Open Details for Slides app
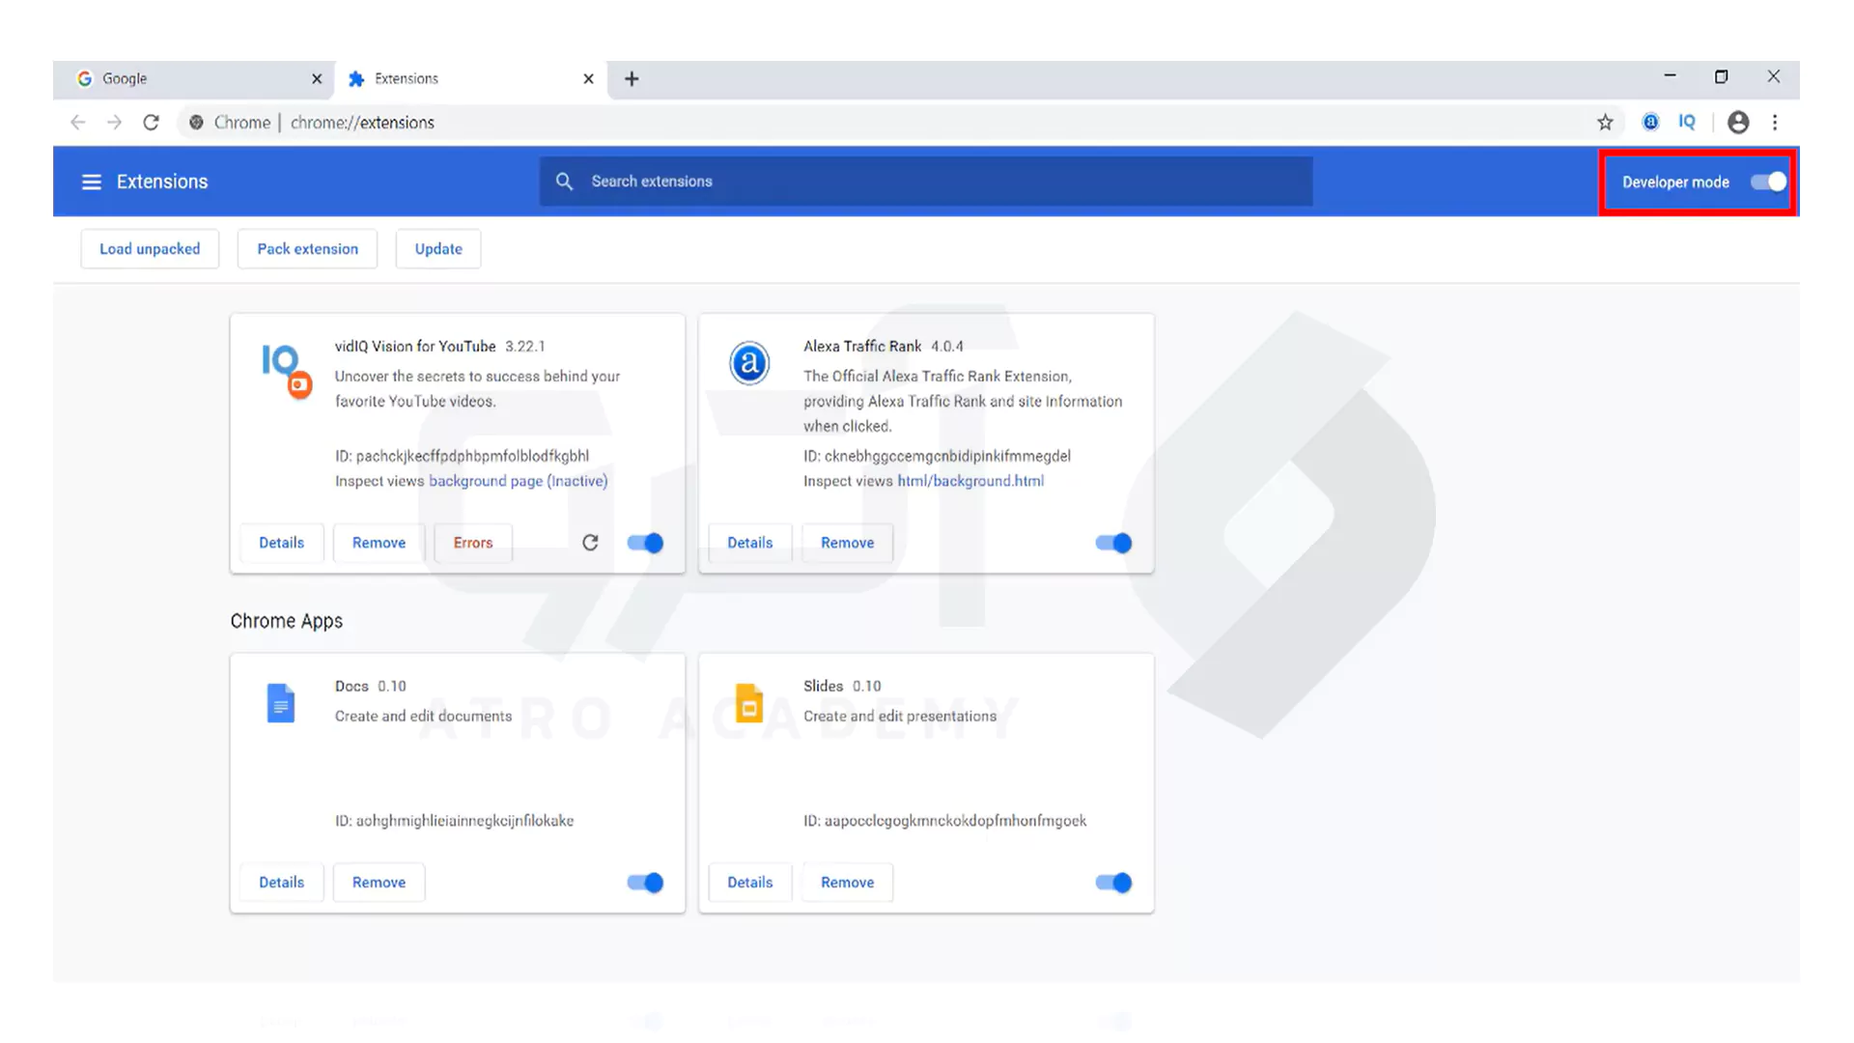This screenshot has height=1043, width=1854. coord(750,883)
